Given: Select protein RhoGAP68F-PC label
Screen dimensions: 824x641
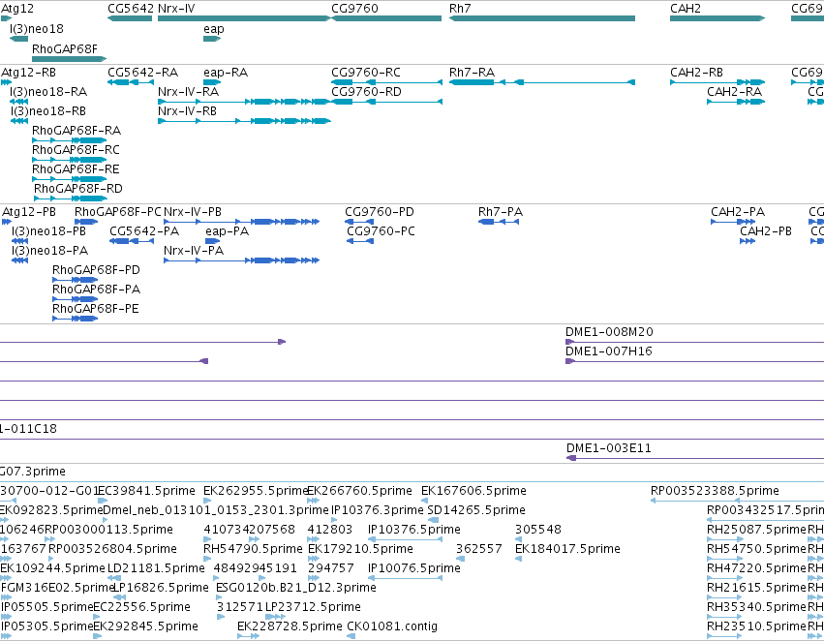Looking at the screenshot, I should [118, 212].
